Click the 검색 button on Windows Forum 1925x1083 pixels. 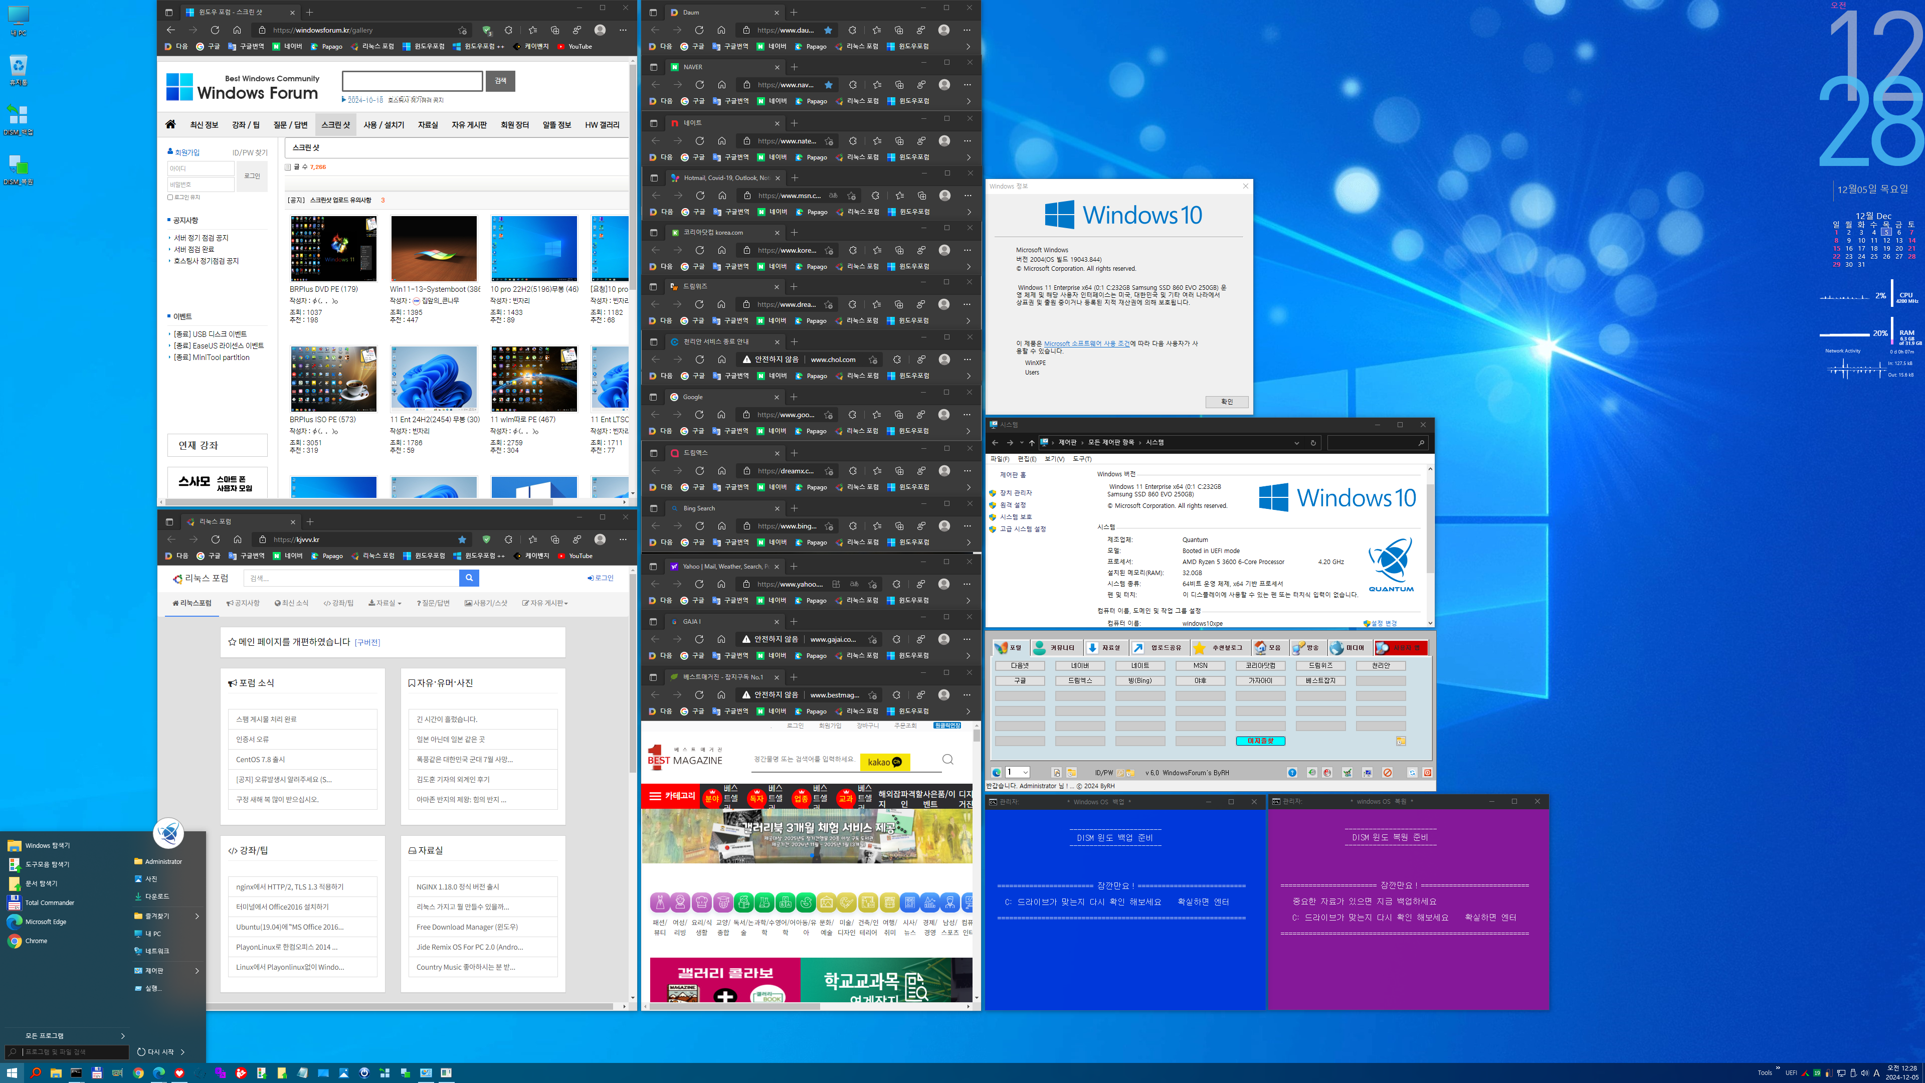pyautogui.click(x=500, y=81)
